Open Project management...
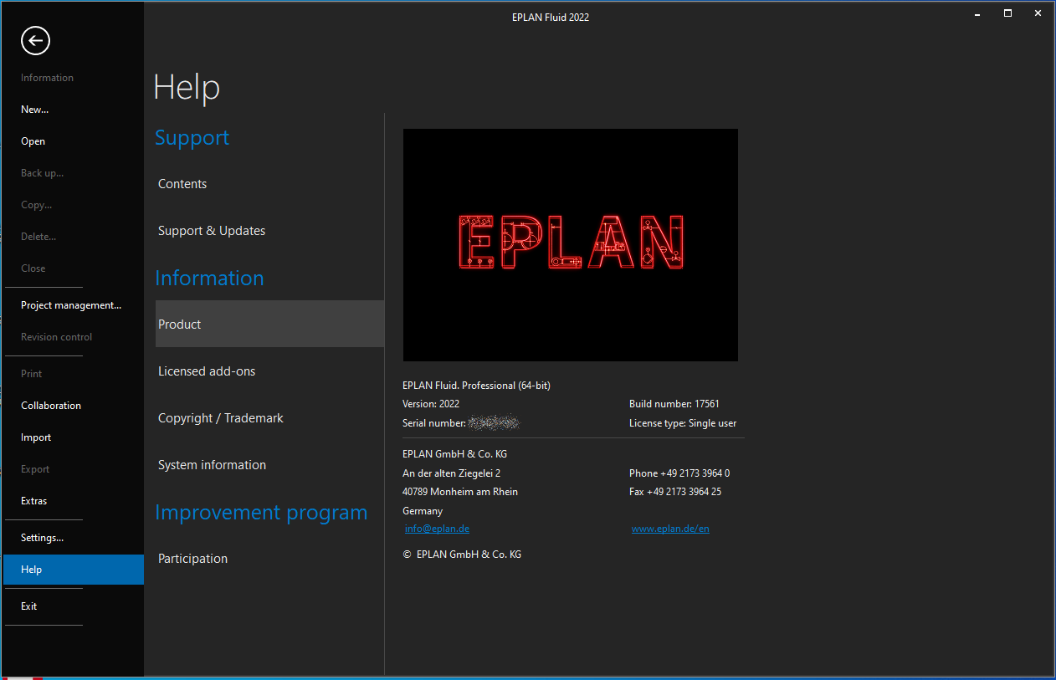 point(72,305)
